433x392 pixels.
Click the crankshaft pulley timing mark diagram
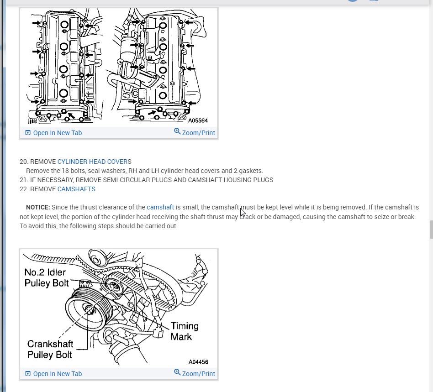point(119,308)
